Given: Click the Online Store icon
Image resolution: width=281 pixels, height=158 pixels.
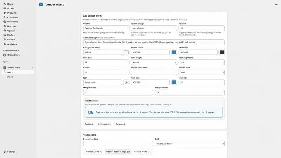Looking at the screenshot, I should pos(5,55).
